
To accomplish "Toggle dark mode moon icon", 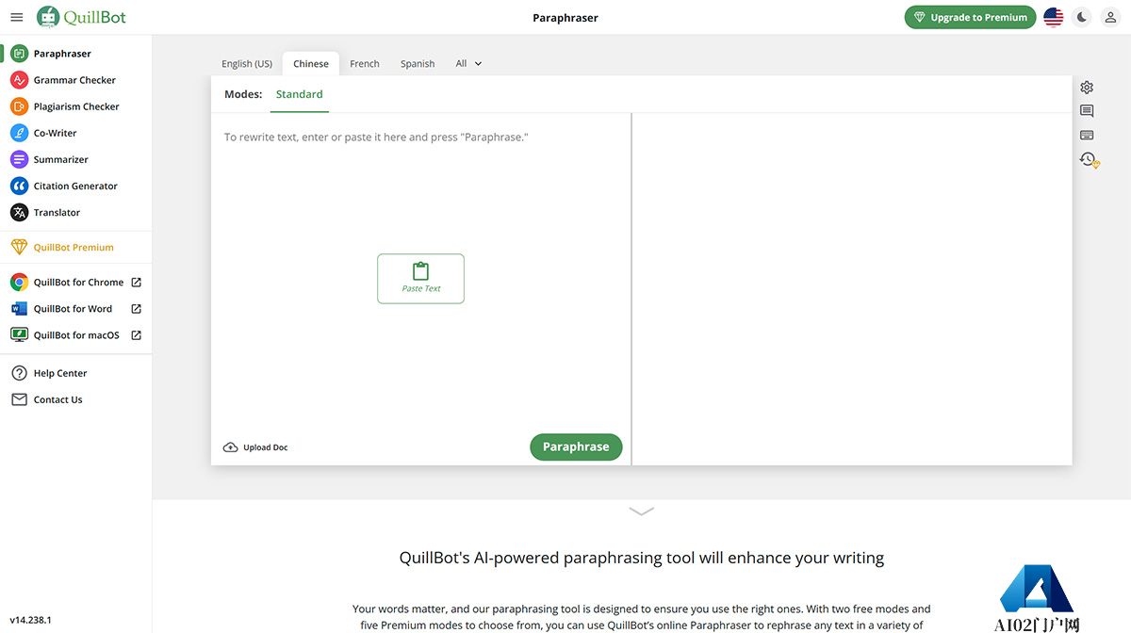I will coord(1082,17).
